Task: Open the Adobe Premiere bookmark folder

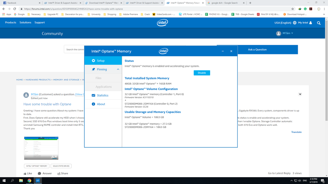Action: click(128, 14)
